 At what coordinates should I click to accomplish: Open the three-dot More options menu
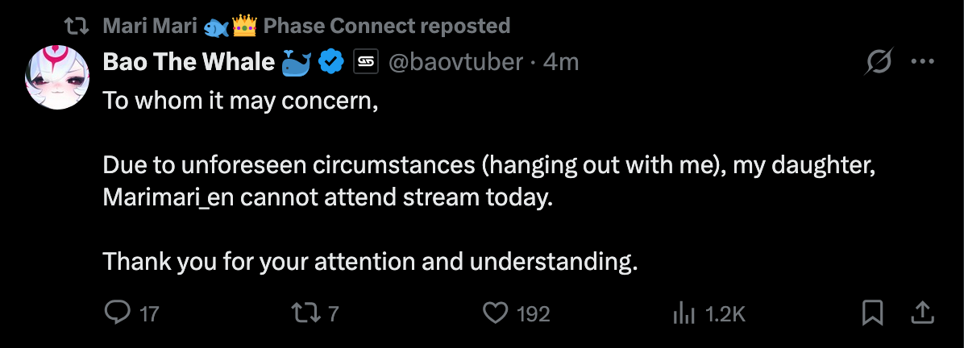coord(922,62)
